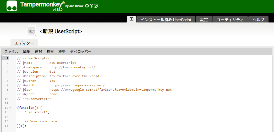Switch to インストール済み UserScript tab
The image size is (274, 132).
point(166,20)
